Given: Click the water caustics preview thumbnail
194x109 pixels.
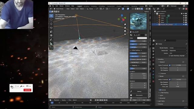Looking at the screenshot, I should point(138,21).
